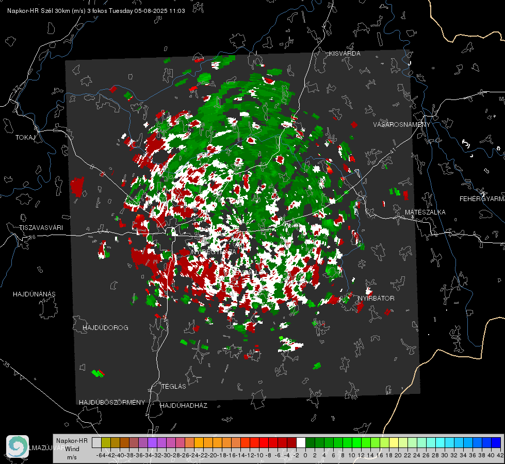
Task: Click the FEHÉRGYARMAT label at the right edge
Action: click(482, 199)
